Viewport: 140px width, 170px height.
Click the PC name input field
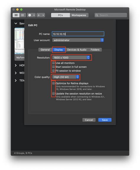pos(78,34)
